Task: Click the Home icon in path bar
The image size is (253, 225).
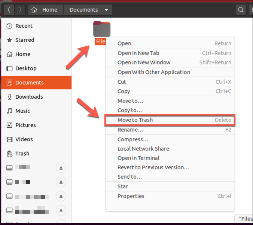Action: [35, 10]
